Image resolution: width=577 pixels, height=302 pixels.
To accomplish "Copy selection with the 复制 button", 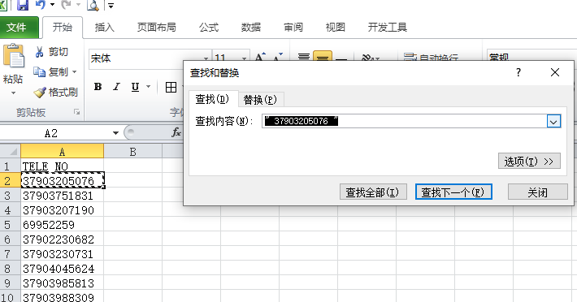I will [51, 72].
